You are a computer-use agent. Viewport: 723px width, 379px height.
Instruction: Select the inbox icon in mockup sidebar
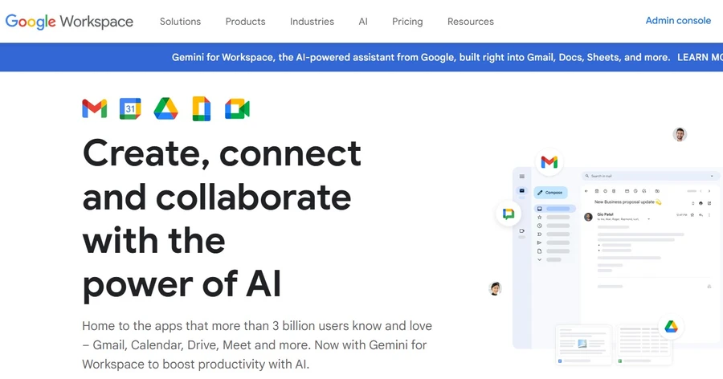tap(540, 209)
